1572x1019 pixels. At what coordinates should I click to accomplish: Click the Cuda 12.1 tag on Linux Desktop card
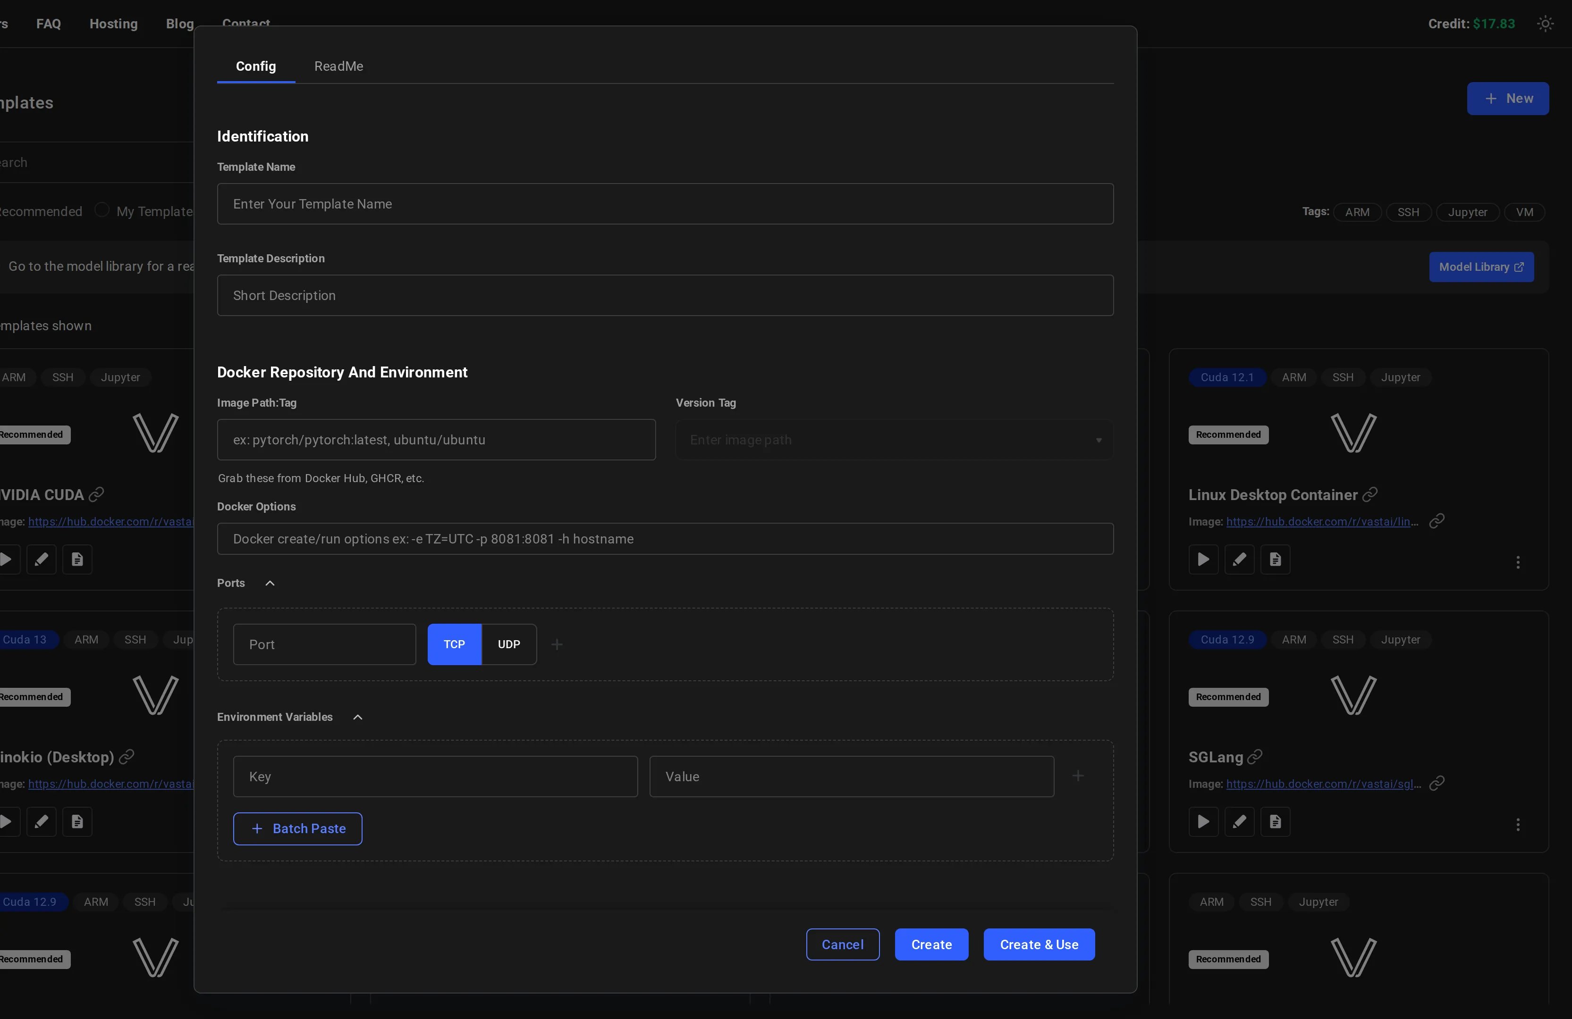[x=1226, y=377]
